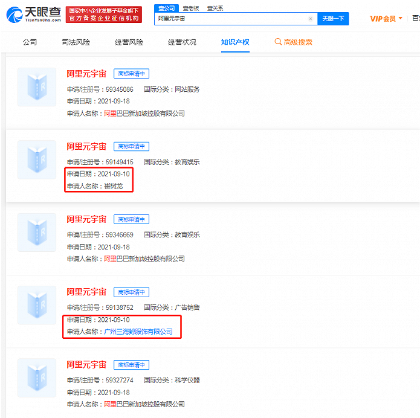
Task: Click trademark icon for registration 59149415
Action: 37,159
